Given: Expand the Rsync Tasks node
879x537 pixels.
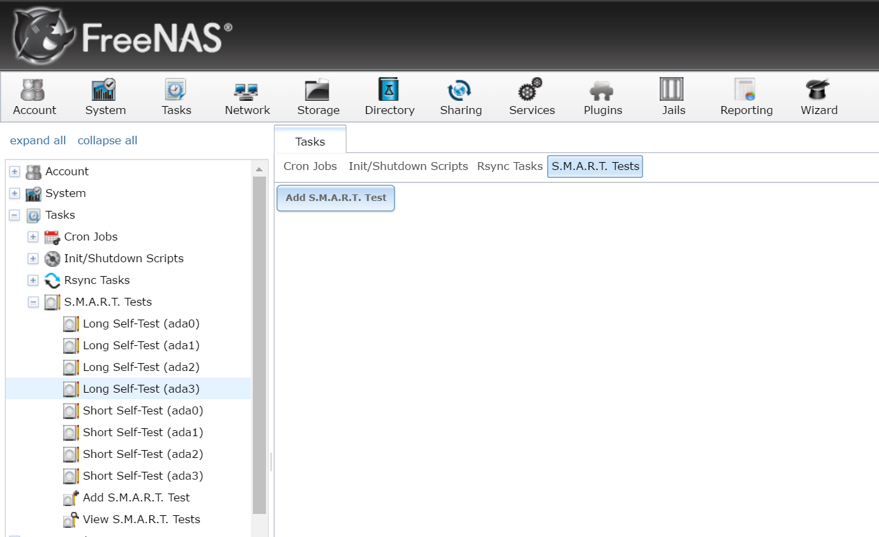Looking at the screenshot, I should pos(34,281).
